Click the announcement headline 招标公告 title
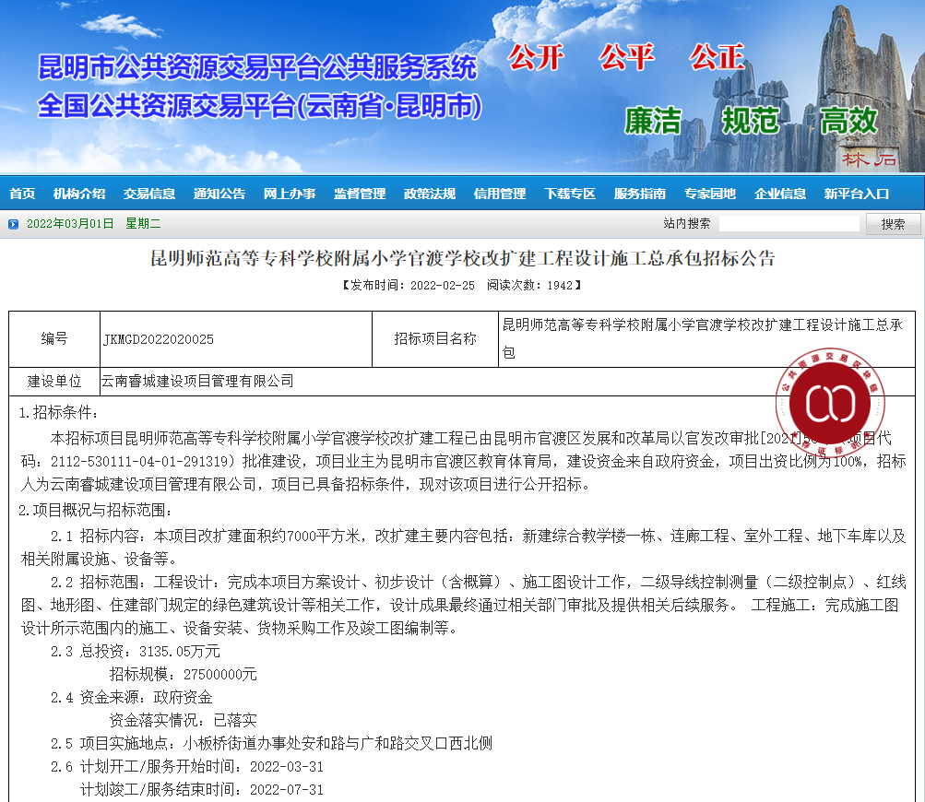This screenshot has width=925, height=802. tap(462, 258)
